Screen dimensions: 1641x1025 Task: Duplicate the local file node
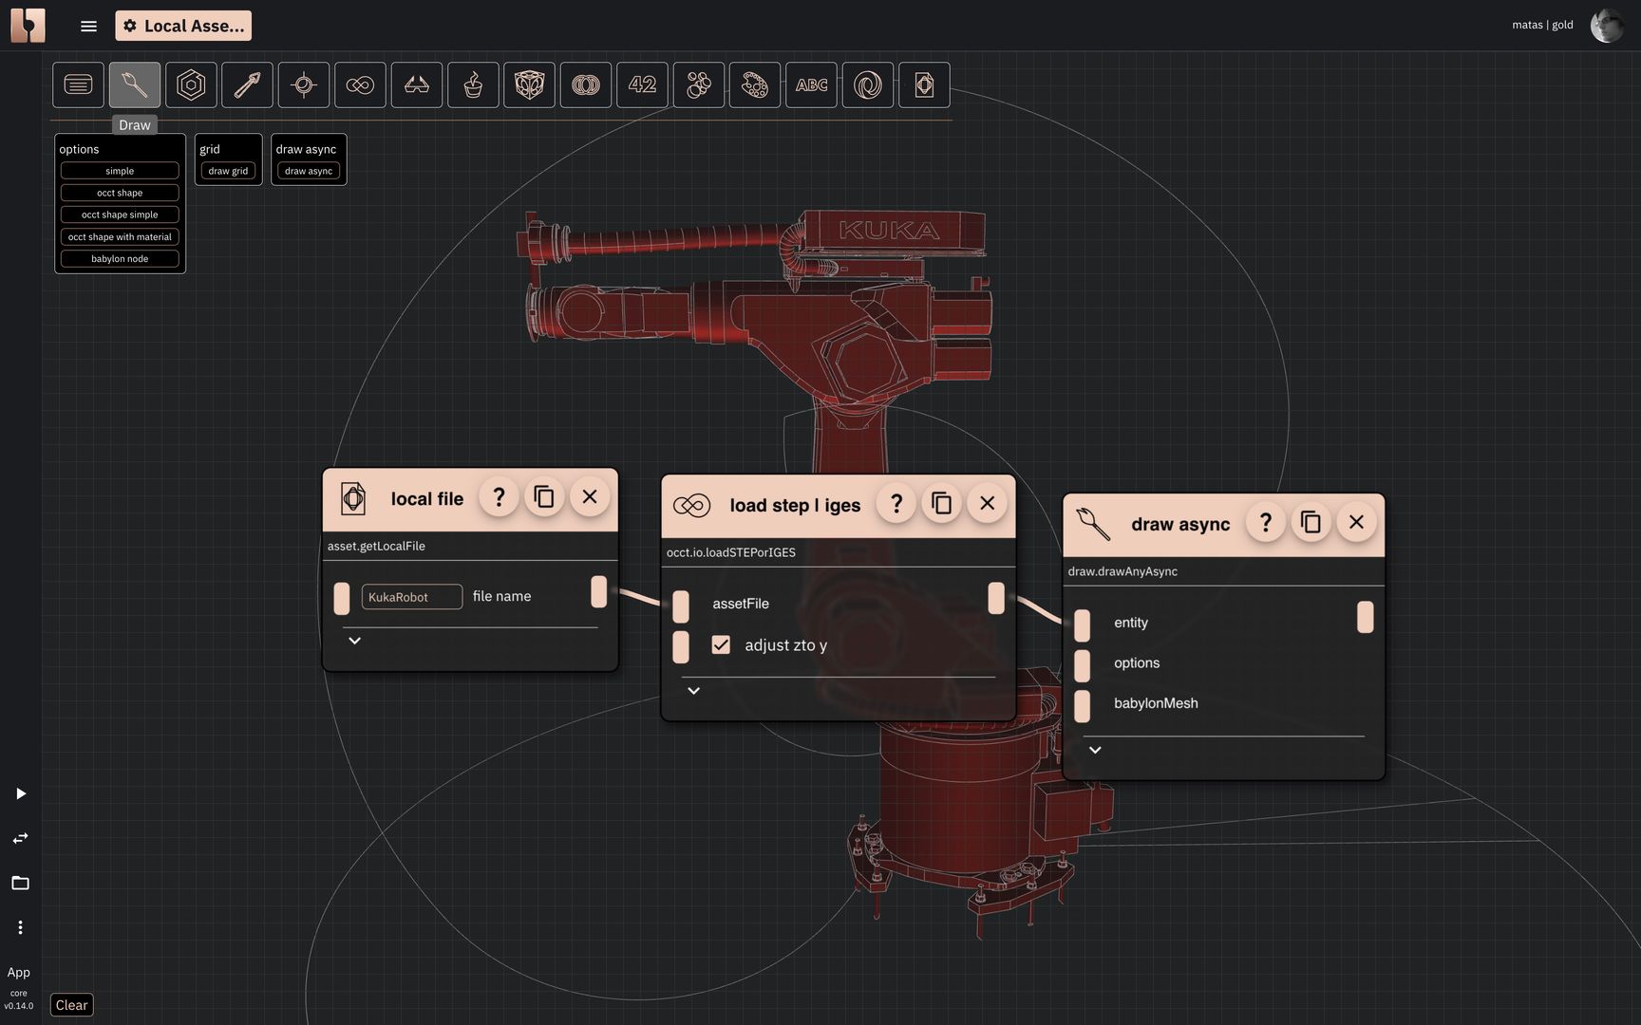(x=544, y=497)
